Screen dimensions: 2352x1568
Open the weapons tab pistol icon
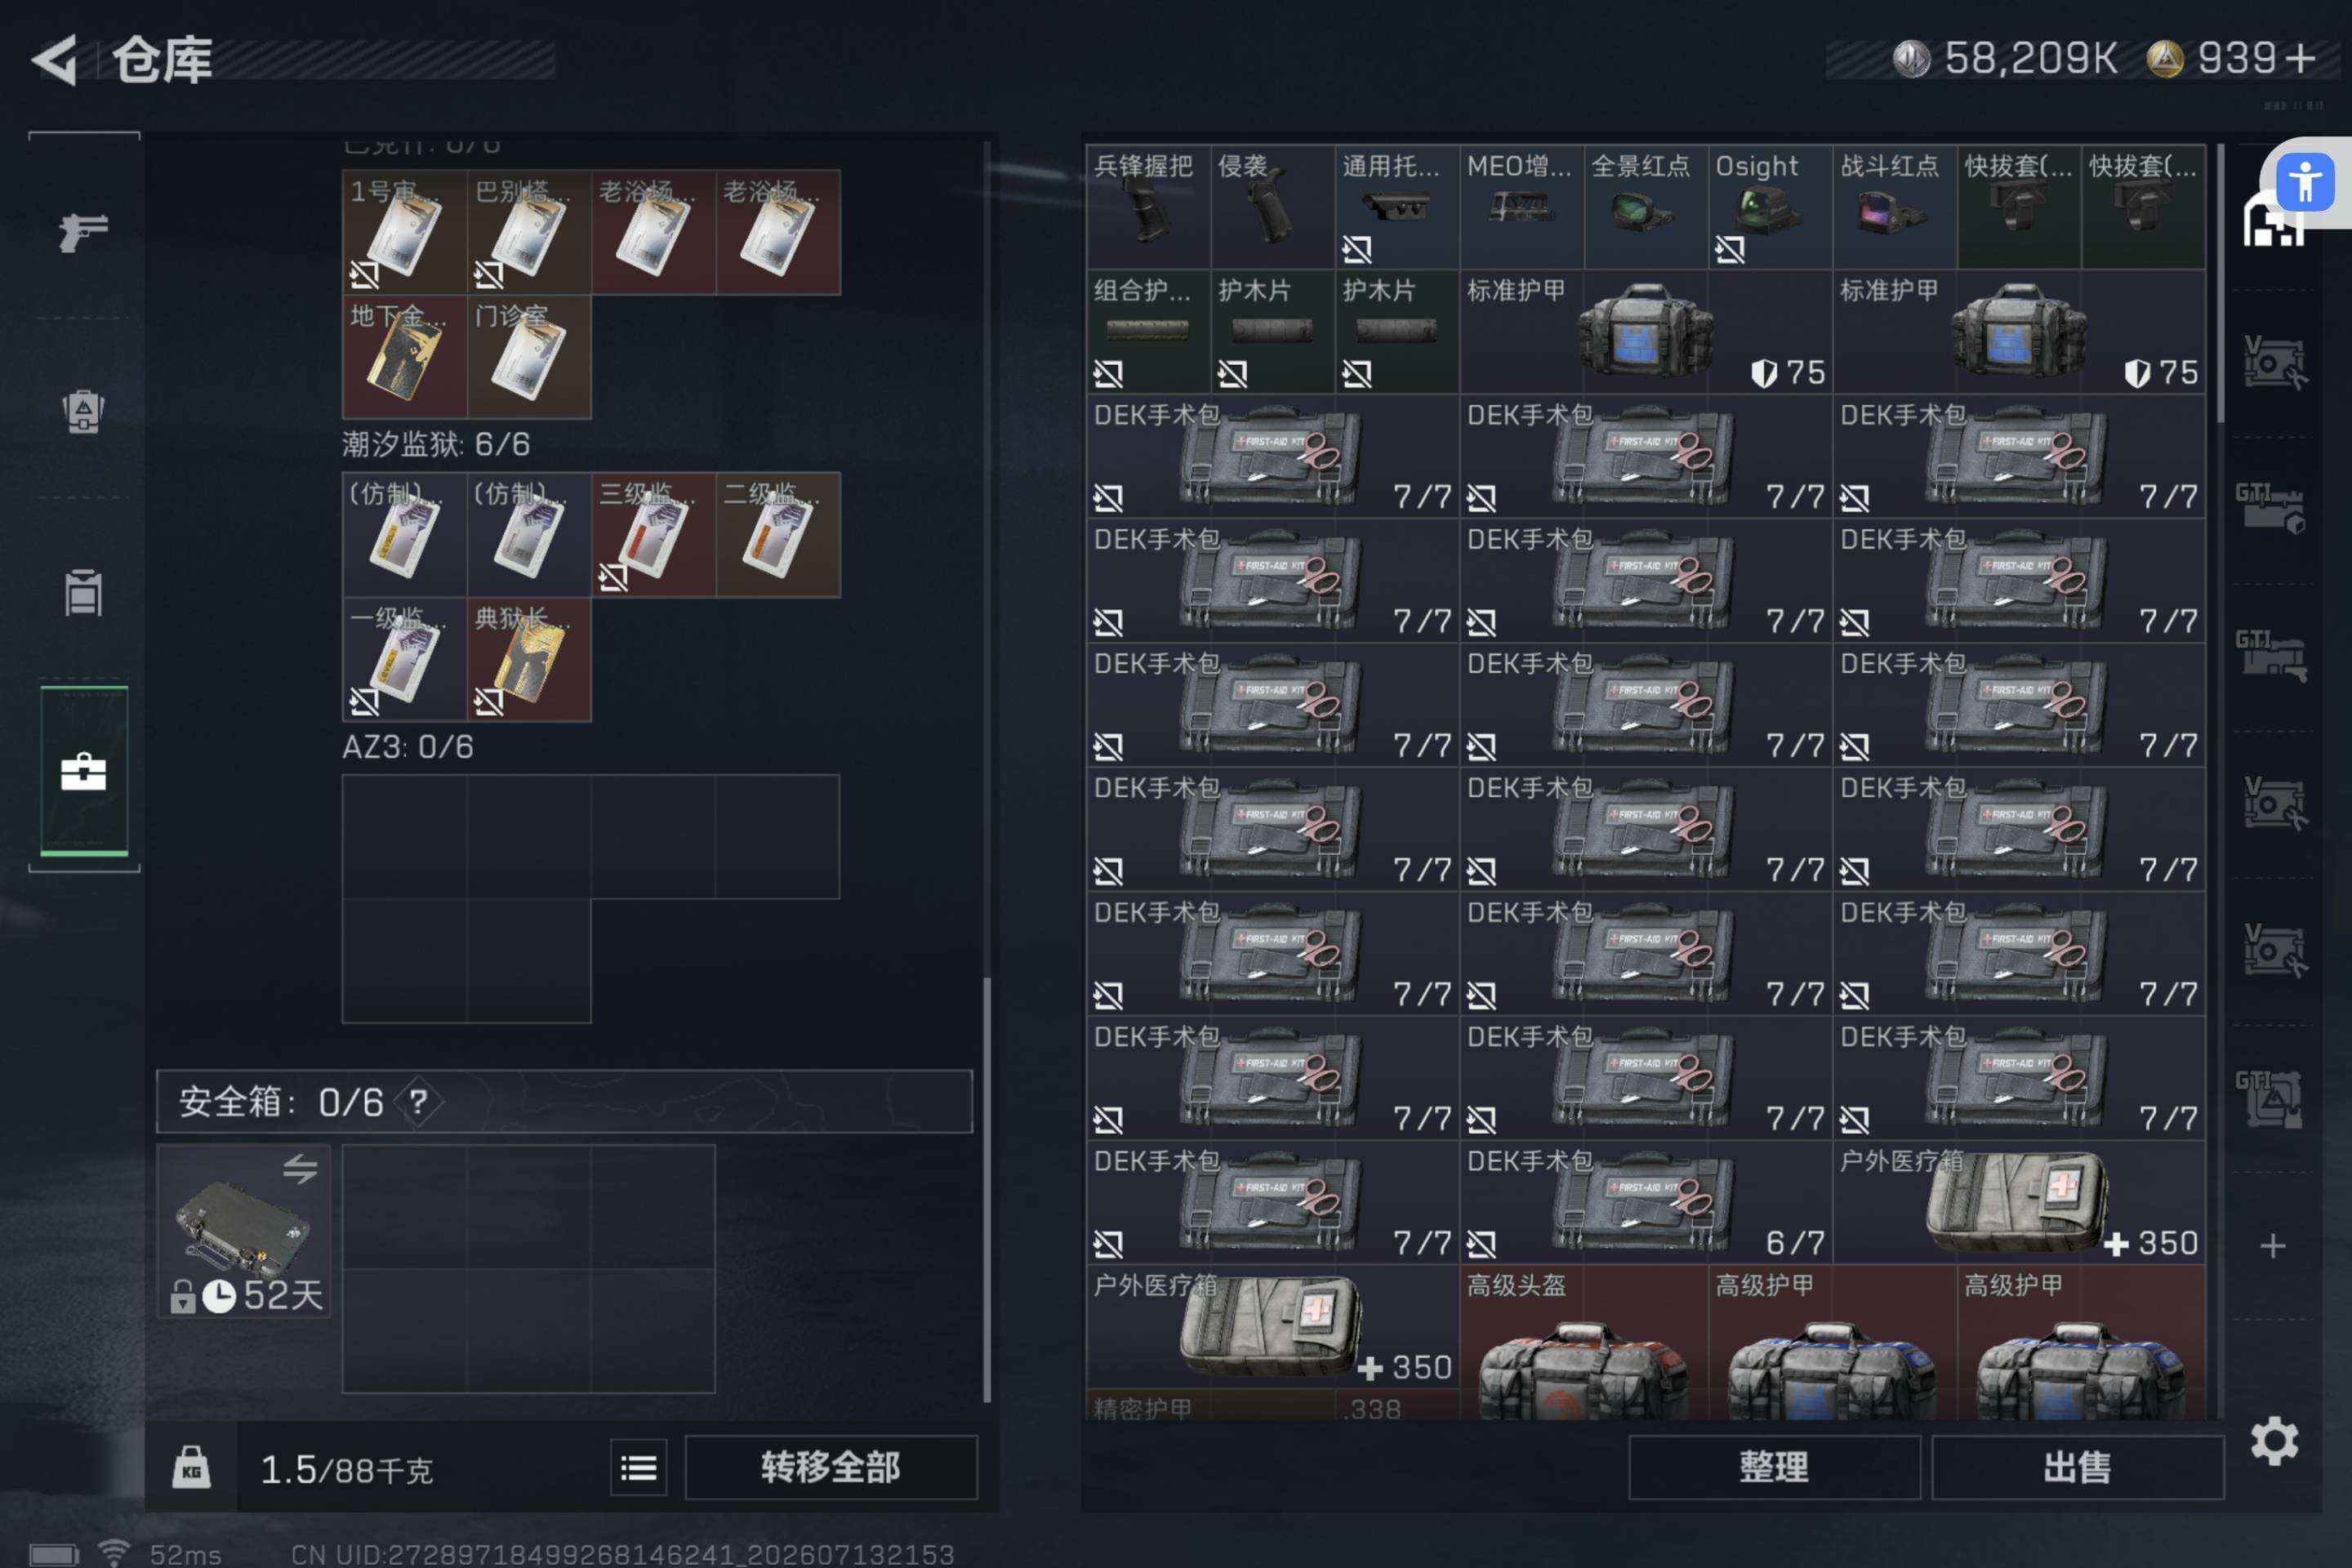click(83, 233)
